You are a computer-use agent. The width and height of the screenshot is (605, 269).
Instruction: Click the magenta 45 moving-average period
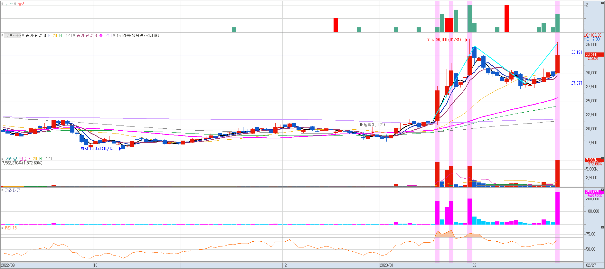click(101, 35)
